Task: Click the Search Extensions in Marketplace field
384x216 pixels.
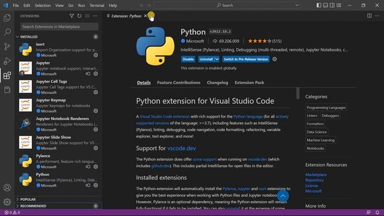Action: point(59,26)
